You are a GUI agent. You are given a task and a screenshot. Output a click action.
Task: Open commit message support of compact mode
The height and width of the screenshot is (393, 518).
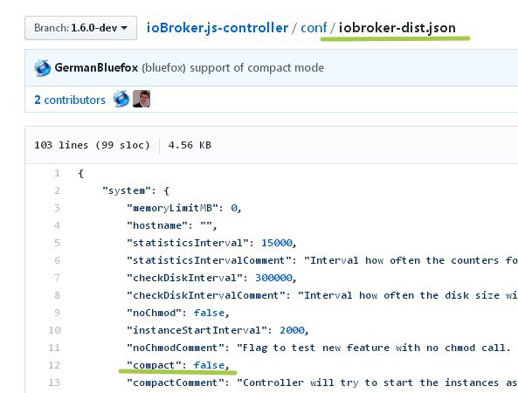[x=257, y=68]
